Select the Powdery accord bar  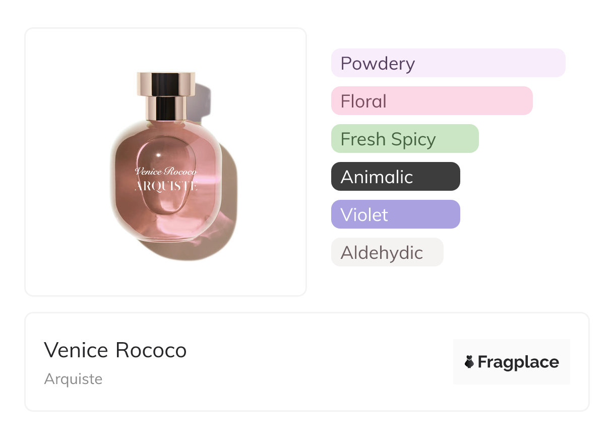(448, 63)
